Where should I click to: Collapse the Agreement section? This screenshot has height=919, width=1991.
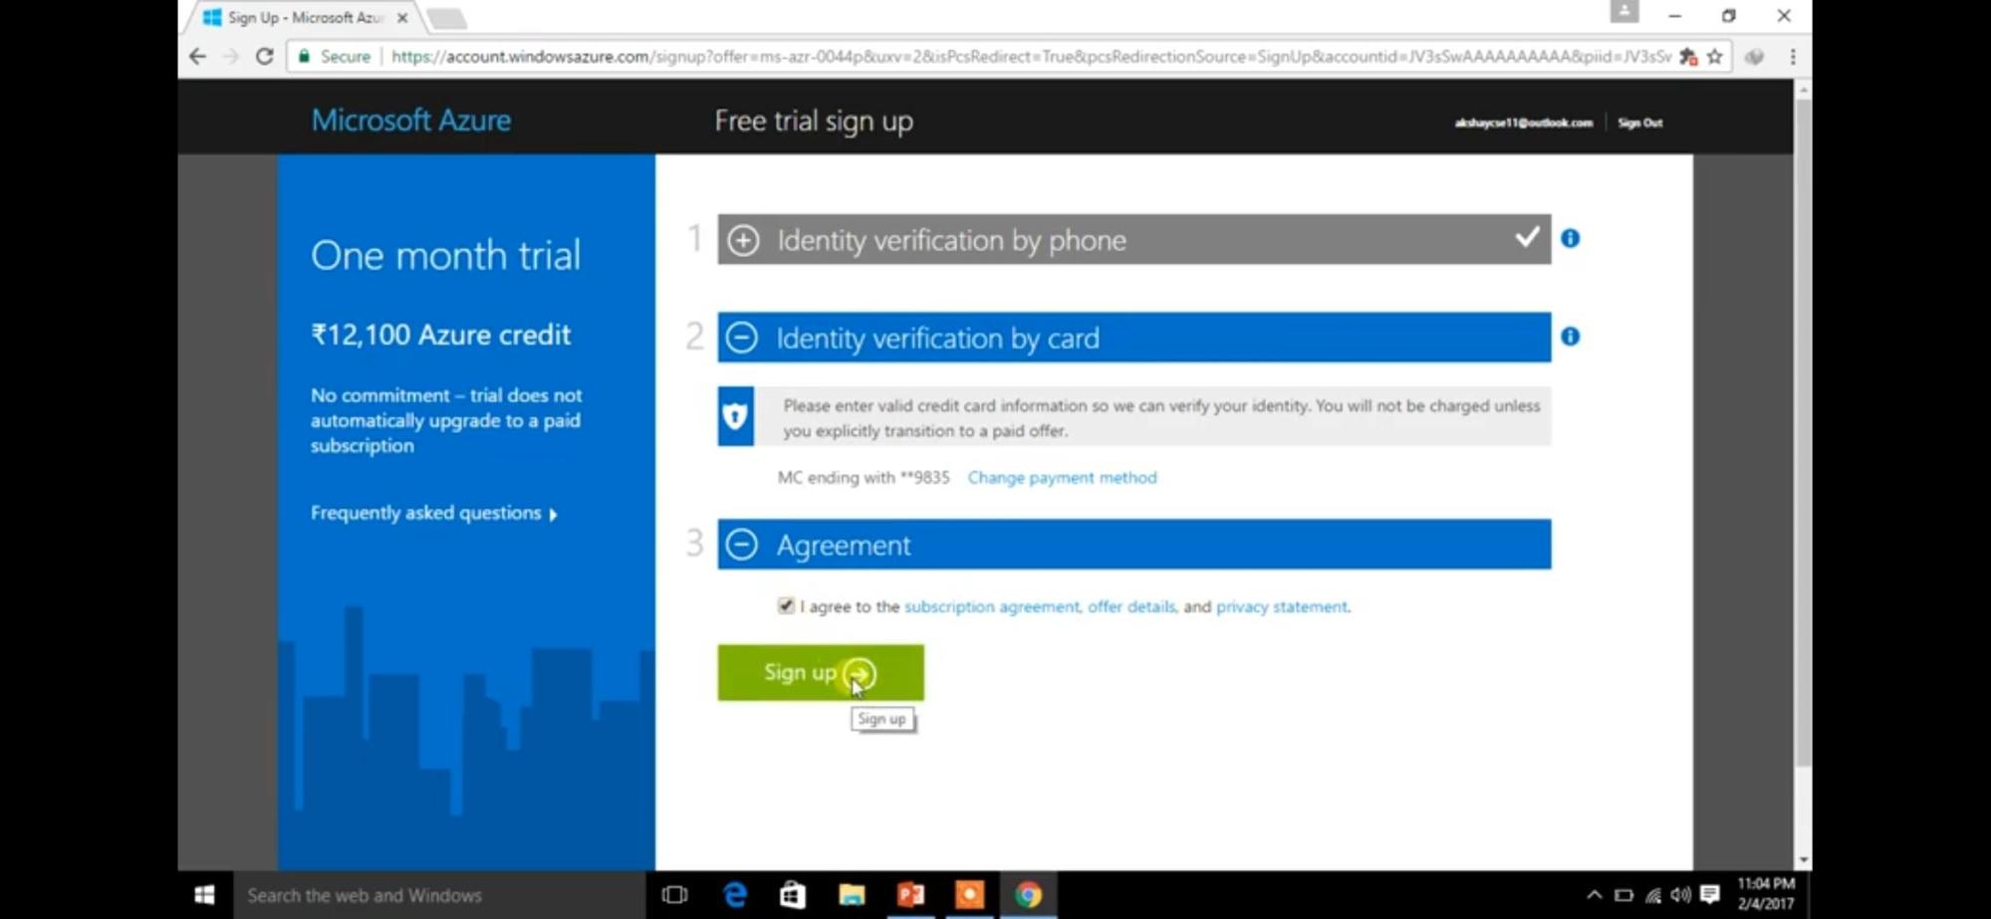[741, 544]
